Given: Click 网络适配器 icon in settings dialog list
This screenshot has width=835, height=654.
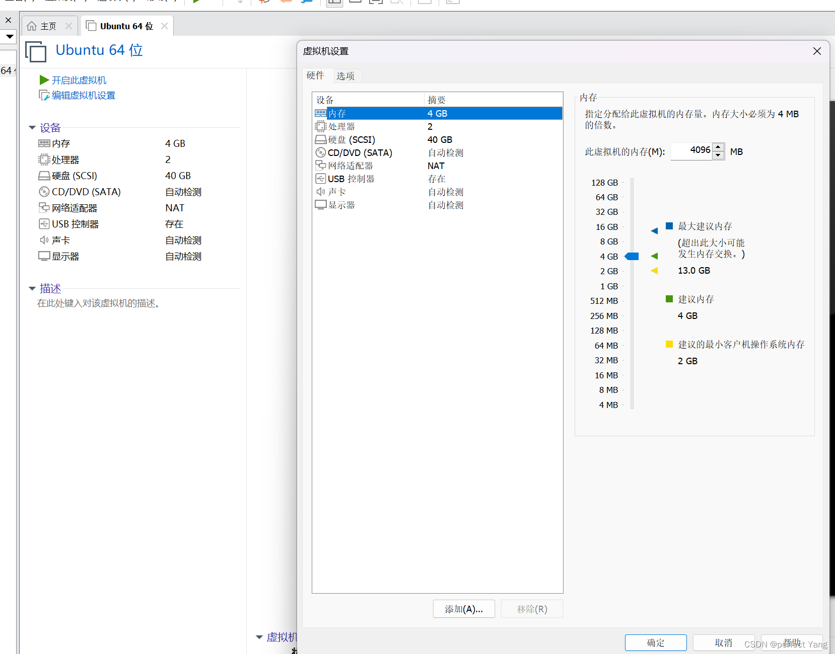Looking at the screenshot, I should click(321, 166).
